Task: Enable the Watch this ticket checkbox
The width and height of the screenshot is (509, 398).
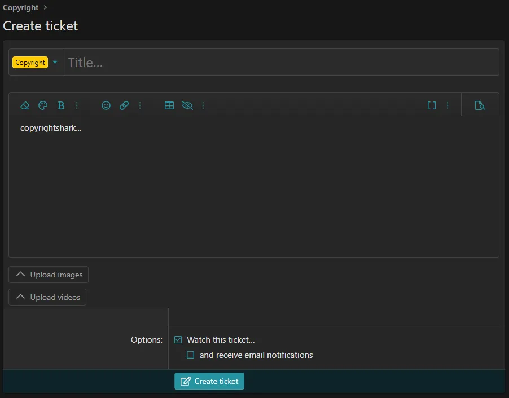Action: tap(178, 340)
